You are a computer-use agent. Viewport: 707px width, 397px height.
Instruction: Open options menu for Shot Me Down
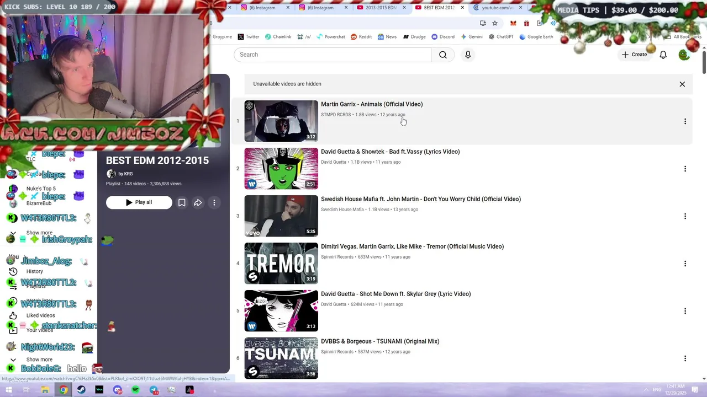coord(685,311)
